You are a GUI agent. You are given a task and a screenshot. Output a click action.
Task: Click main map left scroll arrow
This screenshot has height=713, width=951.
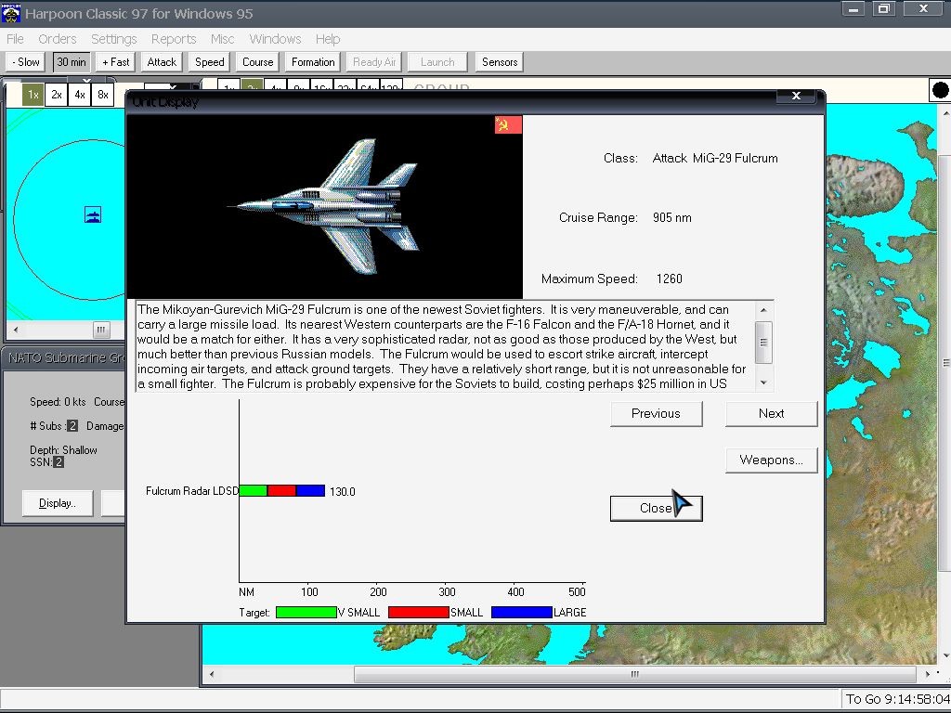pyautogui.click(x=211, y=674)
